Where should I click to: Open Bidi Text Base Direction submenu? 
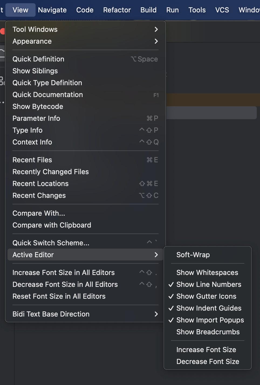tap(85, 314)
